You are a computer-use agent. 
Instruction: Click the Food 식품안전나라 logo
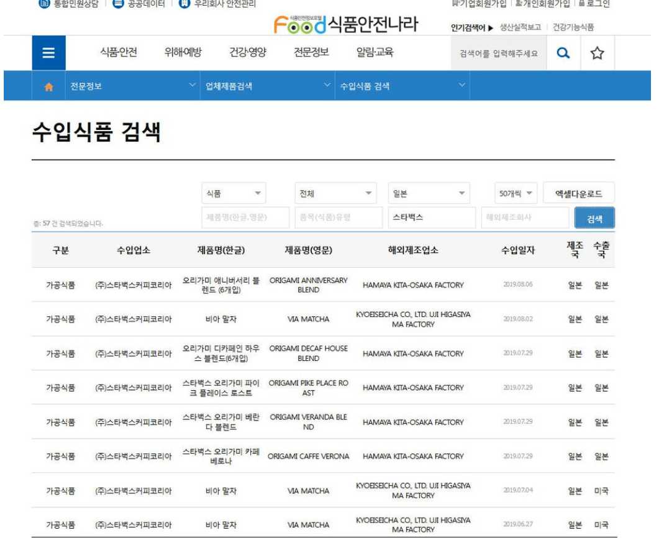point(345,25)
